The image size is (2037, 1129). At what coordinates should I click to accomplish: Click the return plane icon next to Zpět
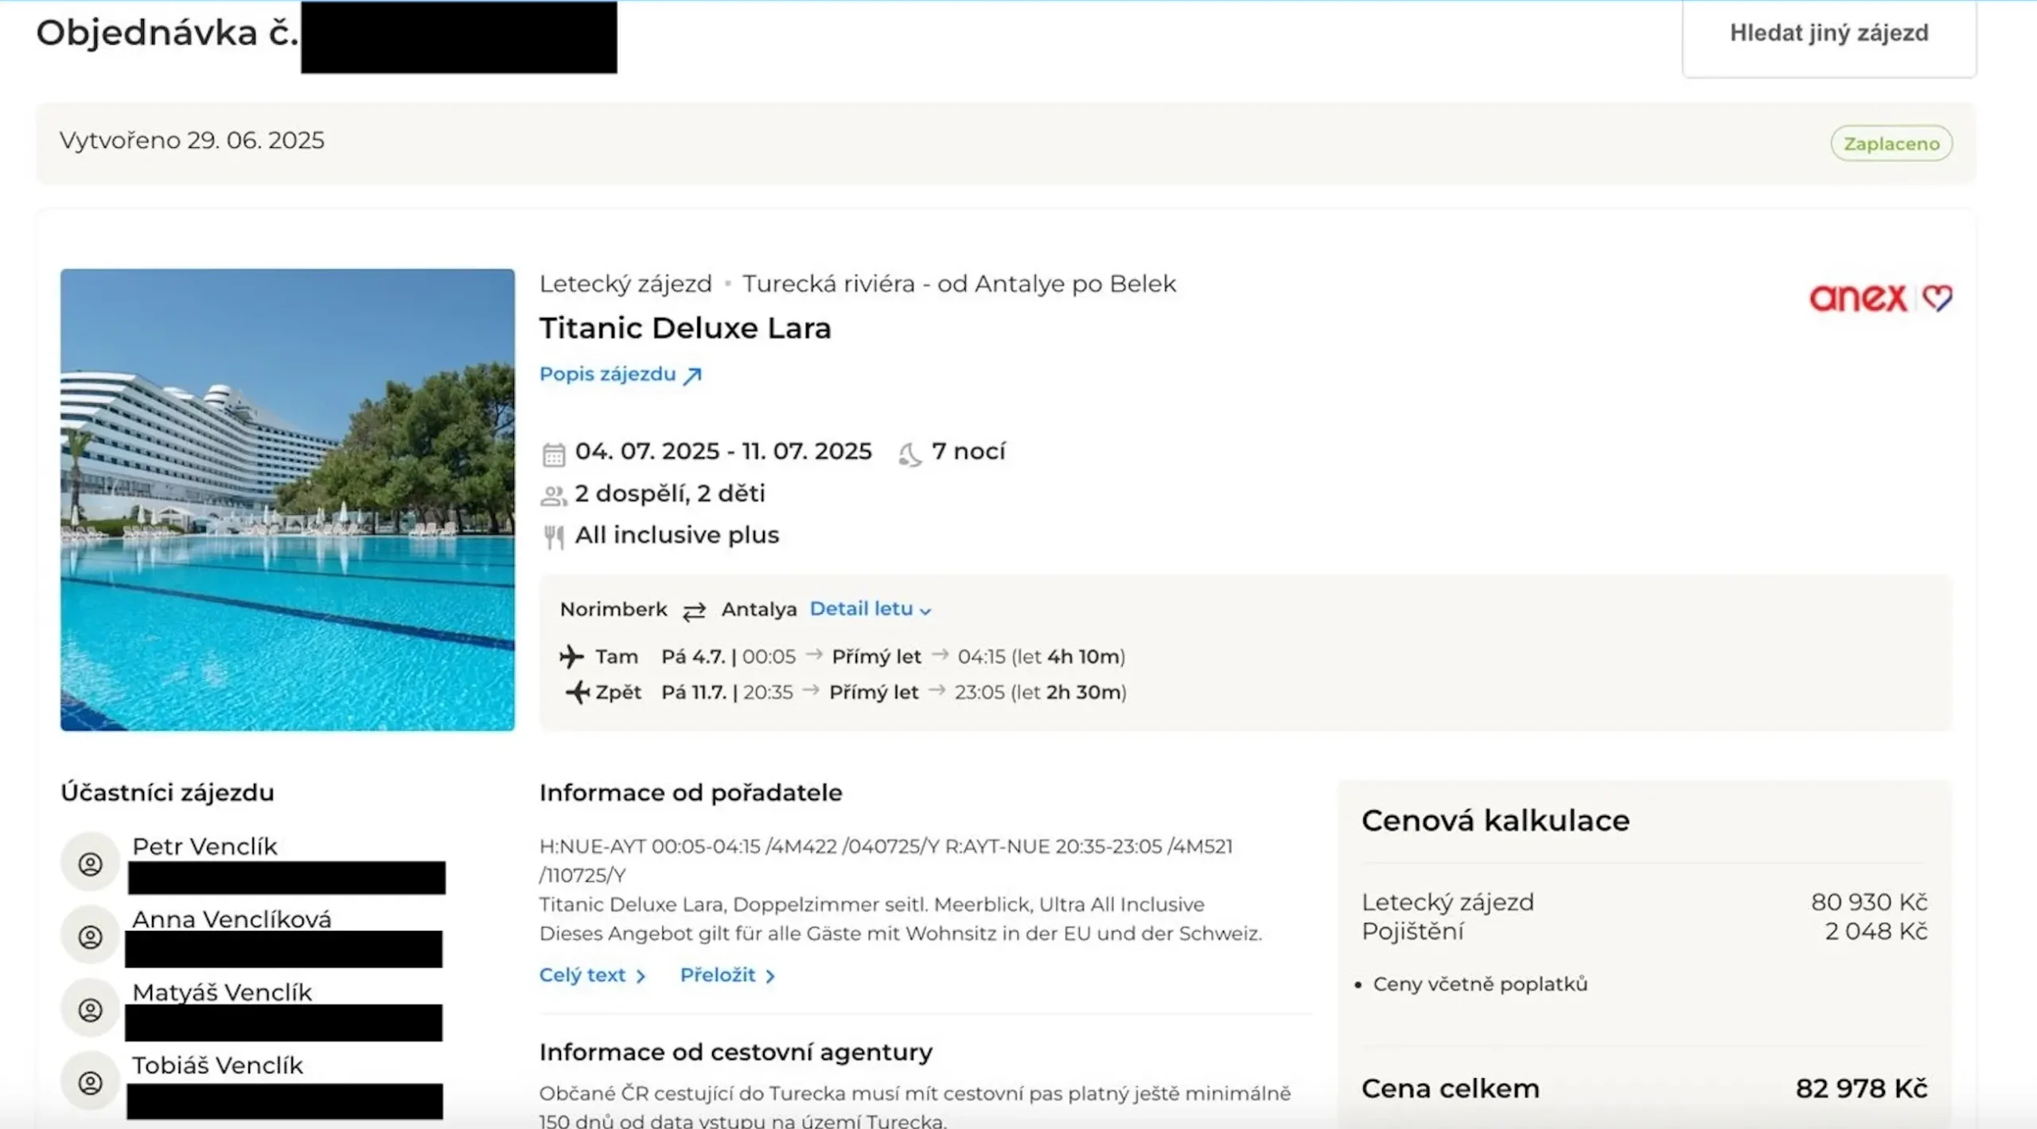click(577, 693)
